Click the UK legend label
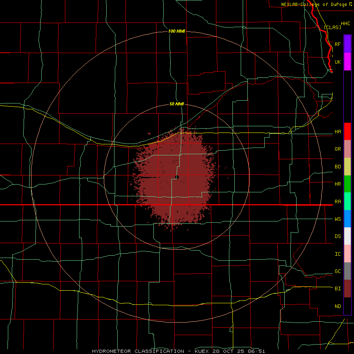Image resolution: width=354 pixels, height=354 pixels. [337, 62]
